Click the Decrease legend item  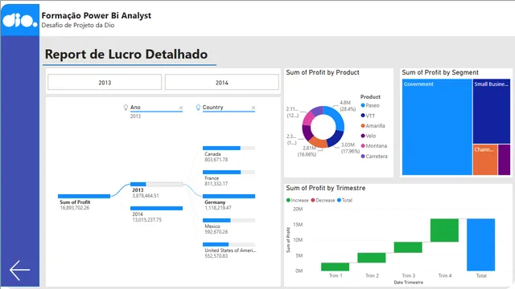(323, 200)
